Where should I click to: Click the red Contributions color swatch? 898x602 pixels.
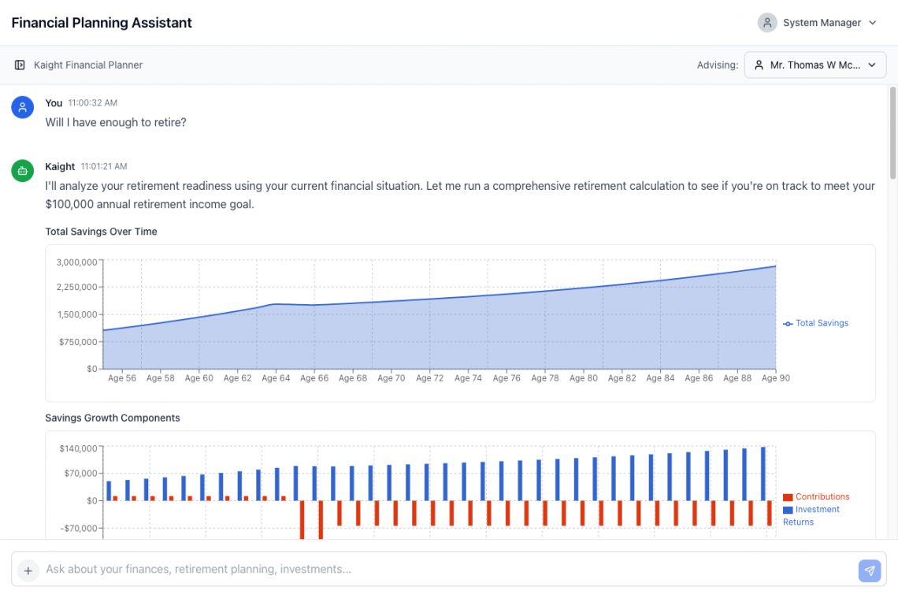[788, 497]
